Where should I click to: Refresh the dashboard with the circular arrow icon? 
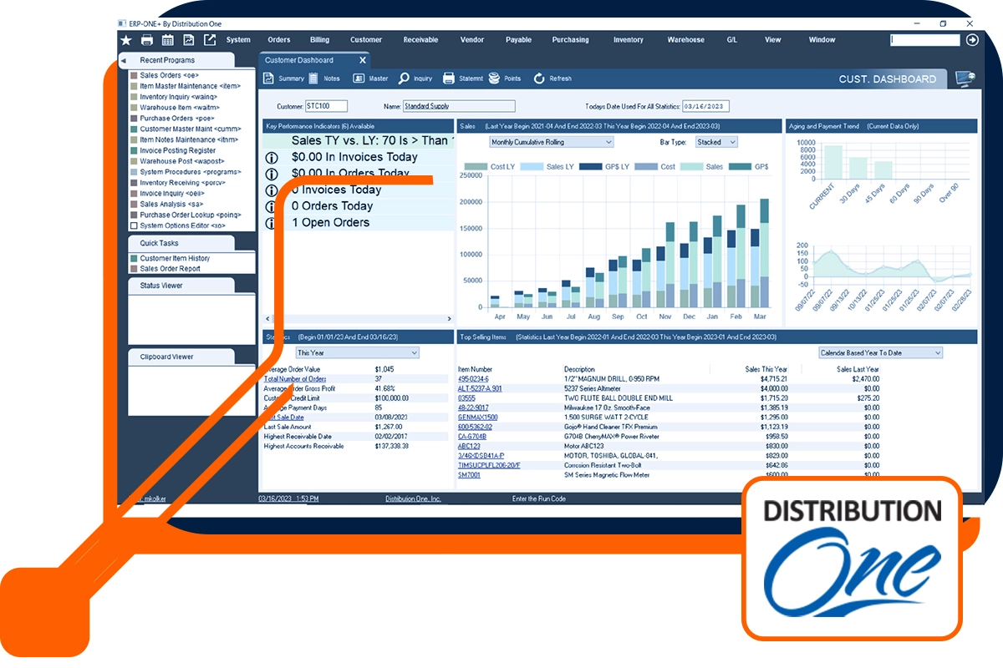538,78
